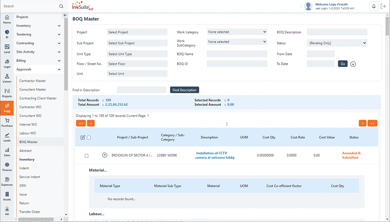The width and height of the screenshot is (390, 222).
Task: Click the download arrow beside Go
Action: click(x=353, y=64)
